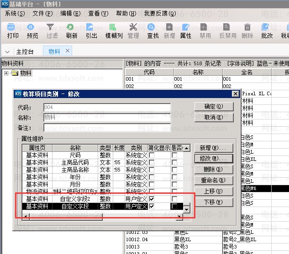Image resolution: width=289 pixels, height=254 pixels.
Task: Open the 系统(S) menu
Action: click(x=15, y=14)
